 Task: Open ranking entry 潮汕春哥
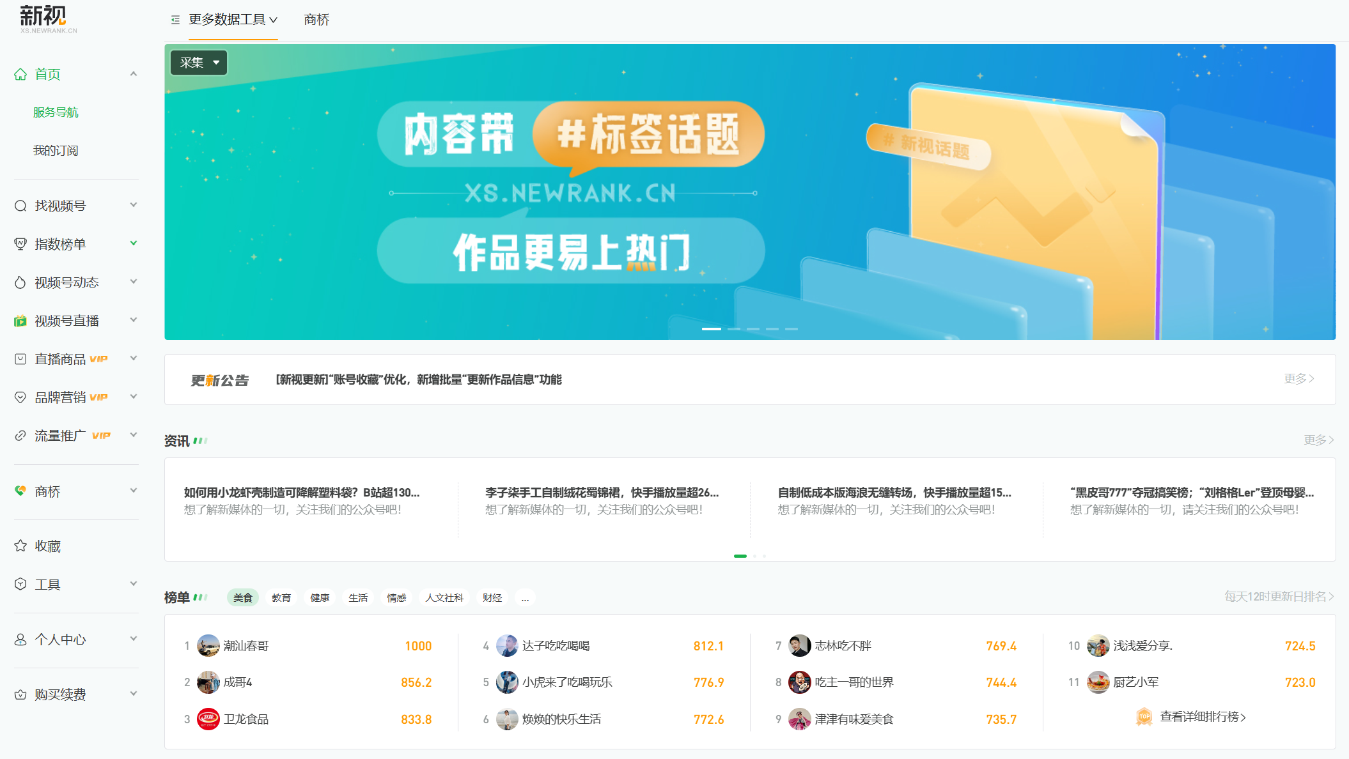pos(246,646)
